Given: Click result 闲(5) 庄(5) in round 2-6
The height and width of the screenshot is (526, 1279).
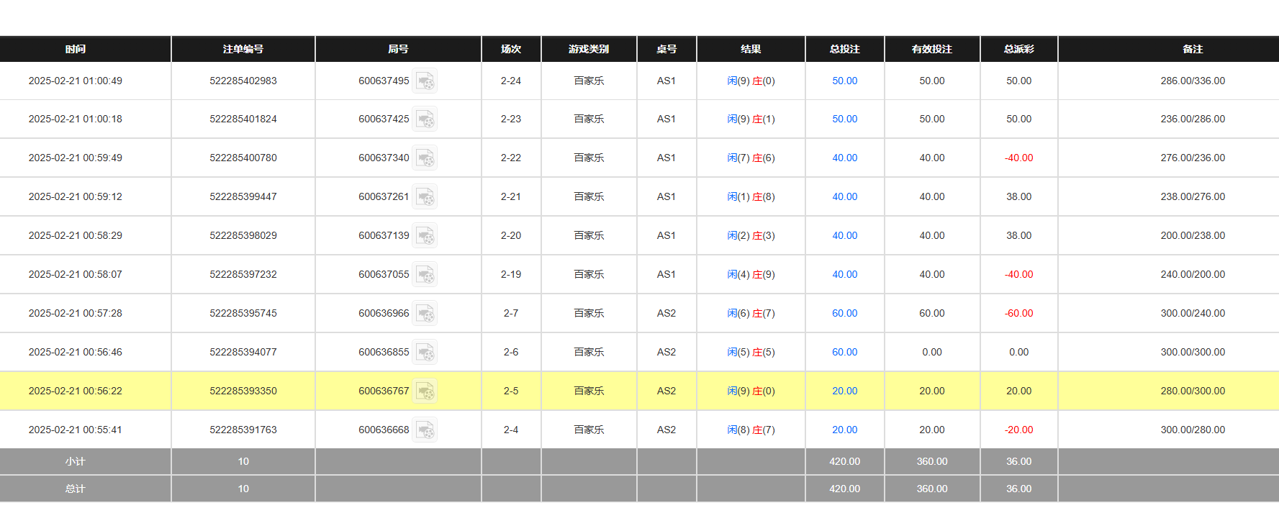Looking at the screenshot, I should [x=751, y=353].
